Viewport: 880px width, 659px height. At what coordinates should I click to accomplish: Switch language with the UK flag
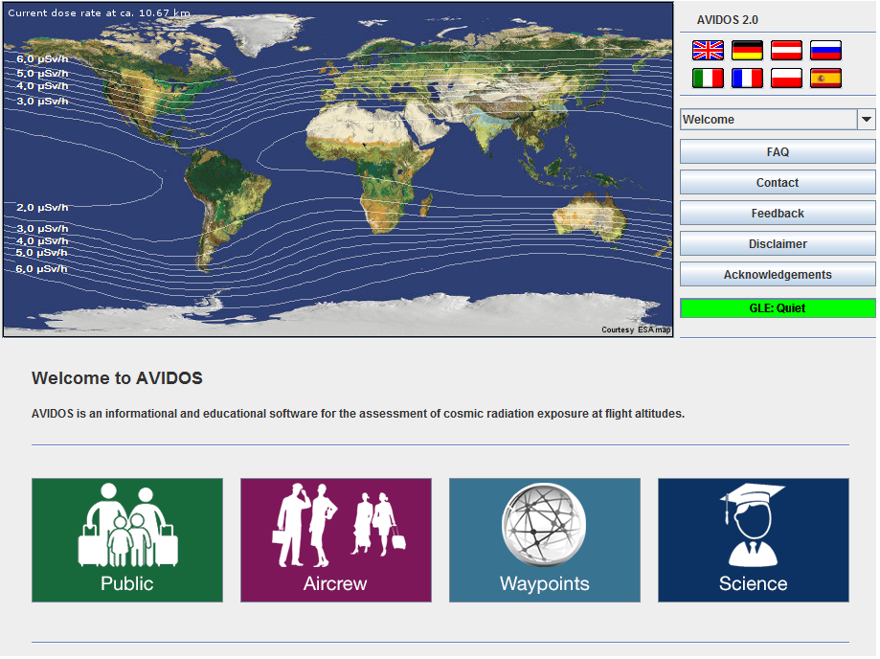click(708, 51)
